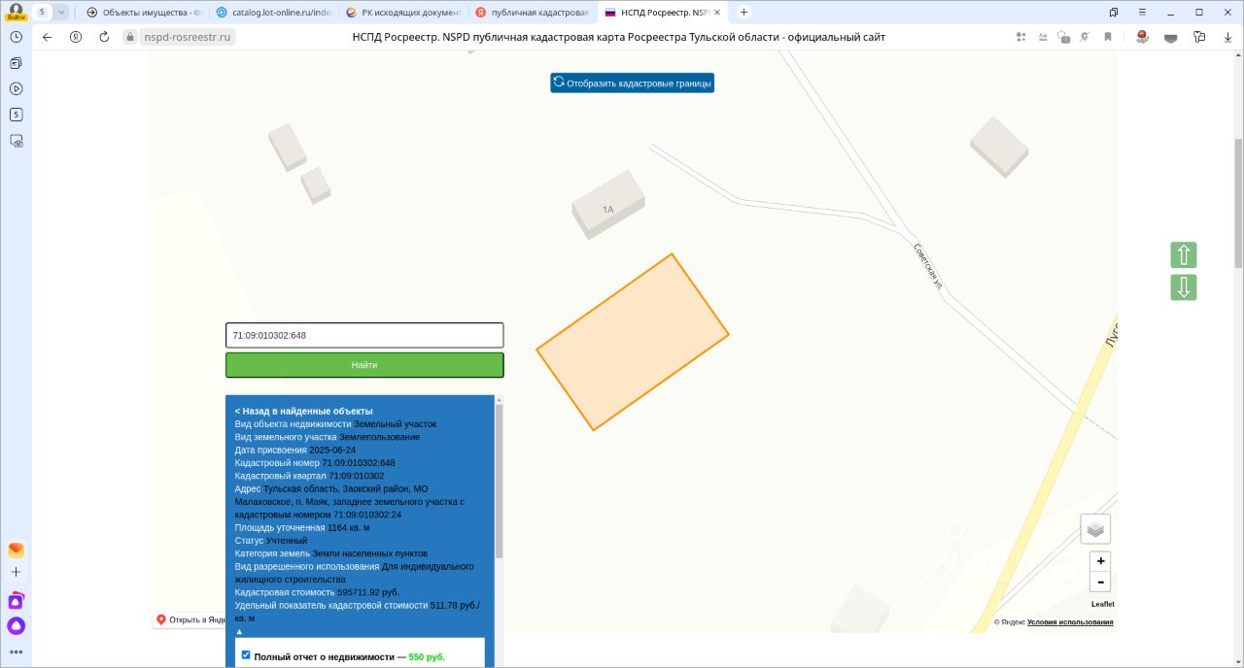Close the active НСПД Росреестр tab
This screenshot has width=1244, height=668.
(x=717, y=12)
